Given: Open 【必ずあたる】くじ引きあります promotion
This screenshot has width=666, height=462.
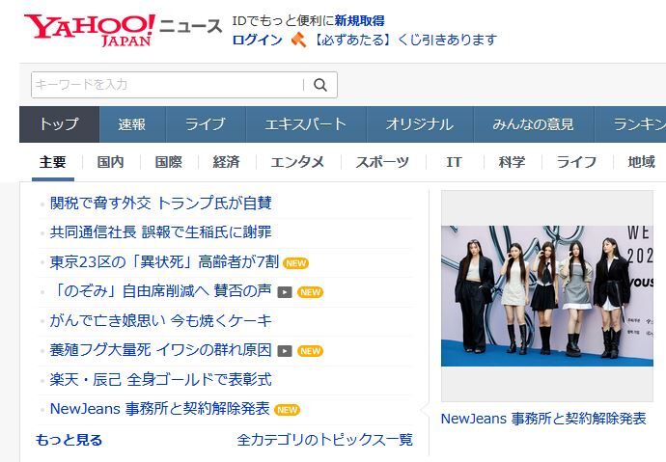Looking at the screenshot, I should [404, 40].
